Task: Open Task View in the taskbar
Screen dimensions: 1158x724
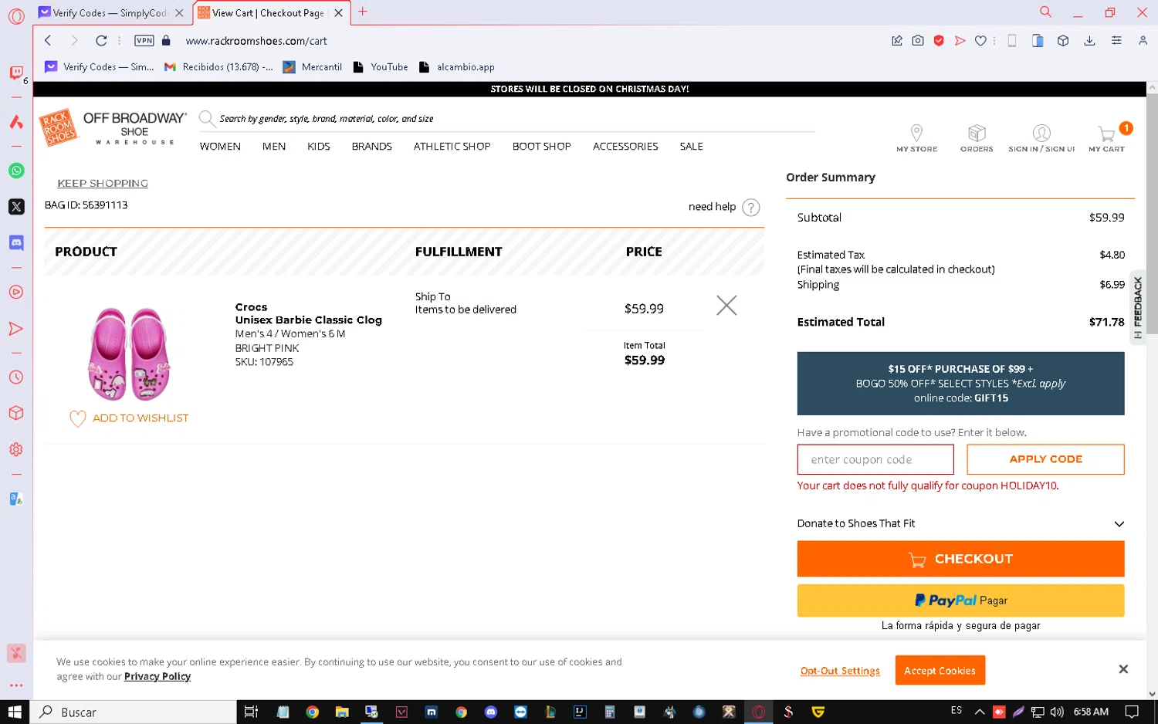Action: coord(251,712)
